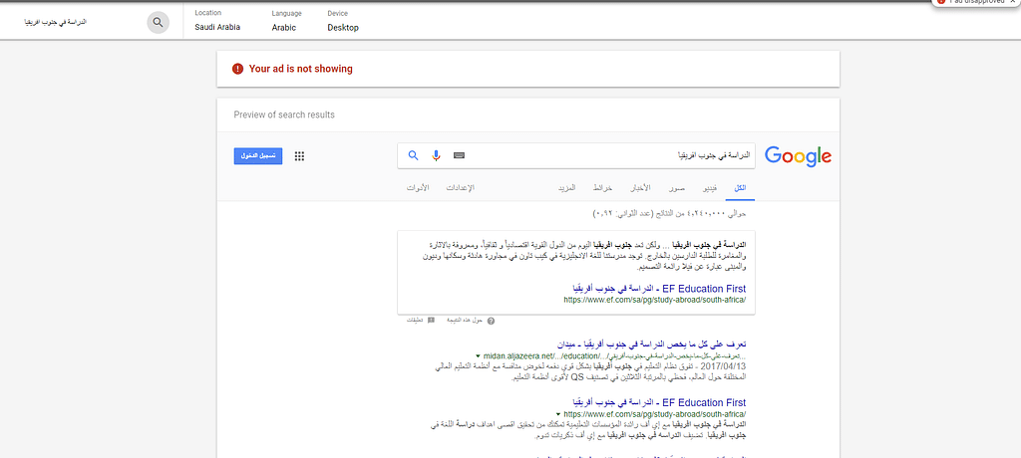Switch to the خرائط (Maps) tab
Viewport: 1021px width, 458px height.
click(602, 188)
